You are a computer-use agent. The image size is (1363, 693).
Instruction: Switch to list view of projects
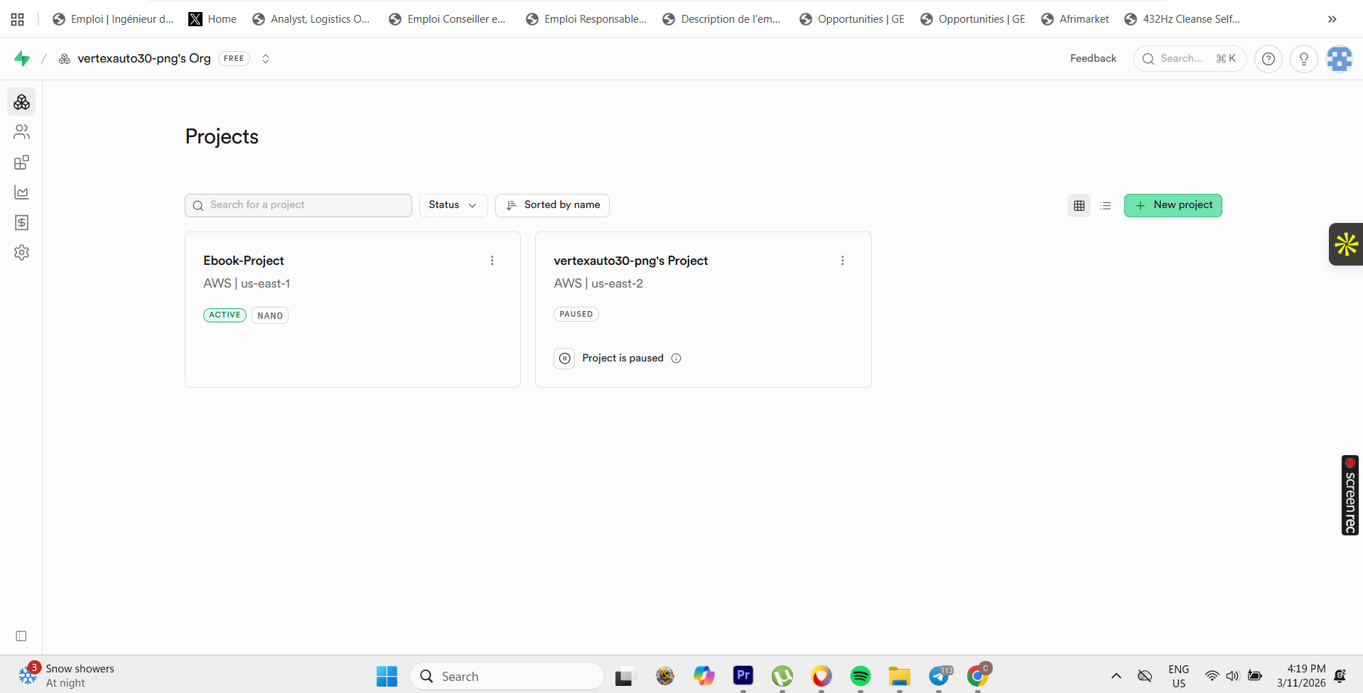[1105, 206]
